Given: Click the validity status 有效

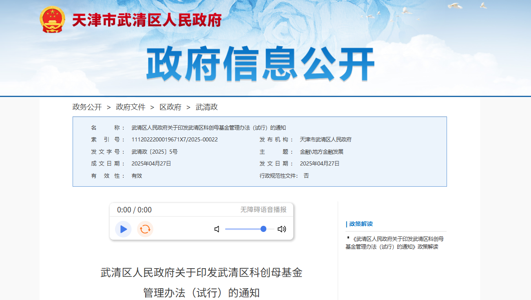Looking at the screenshot, I should tap(137, 176).
